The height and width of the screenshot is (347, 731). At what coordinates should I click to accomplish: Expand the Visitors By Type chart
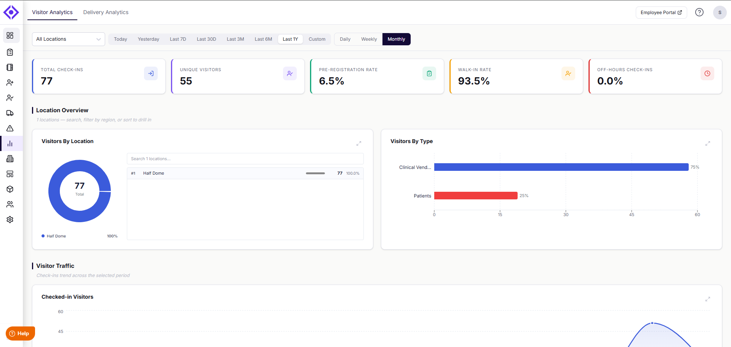(708, 143)
